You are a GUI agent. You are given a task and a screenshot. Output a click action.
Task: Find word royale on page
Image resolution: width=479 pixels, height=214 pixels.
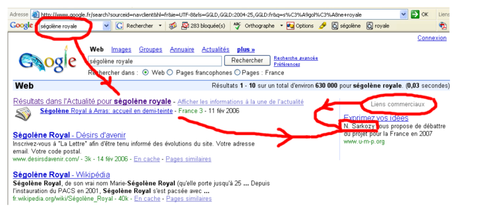coord(378,26)
